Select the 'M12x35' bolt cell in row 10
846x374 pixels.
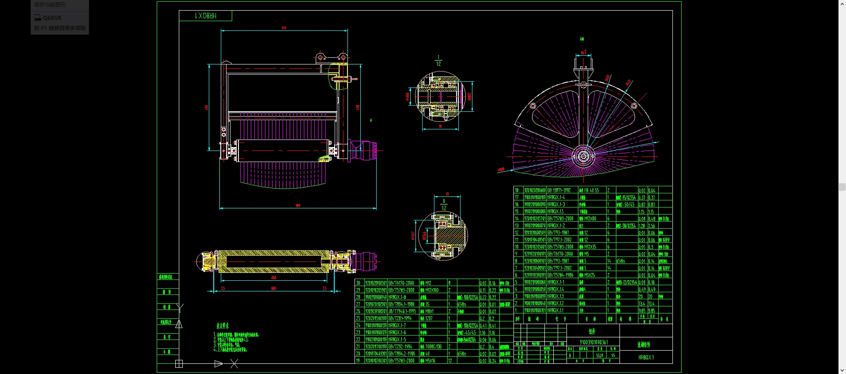(592, 247)
